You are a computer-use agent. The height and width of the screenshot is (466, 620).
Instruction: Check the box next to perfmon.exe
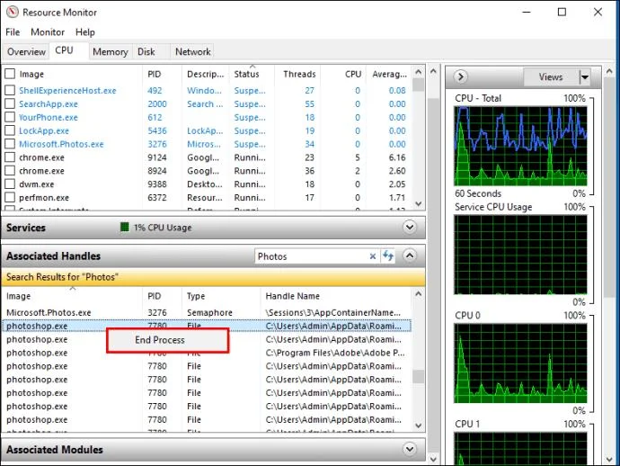(x=10, y=197)
